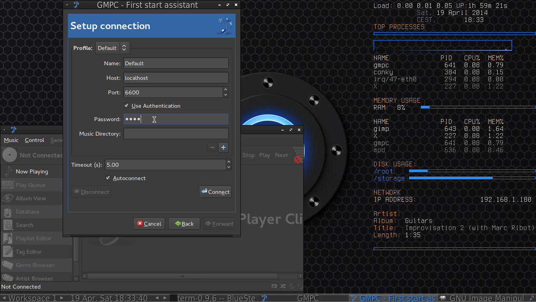Toggle the Use Authentication checkbox

tap(127, 106)
